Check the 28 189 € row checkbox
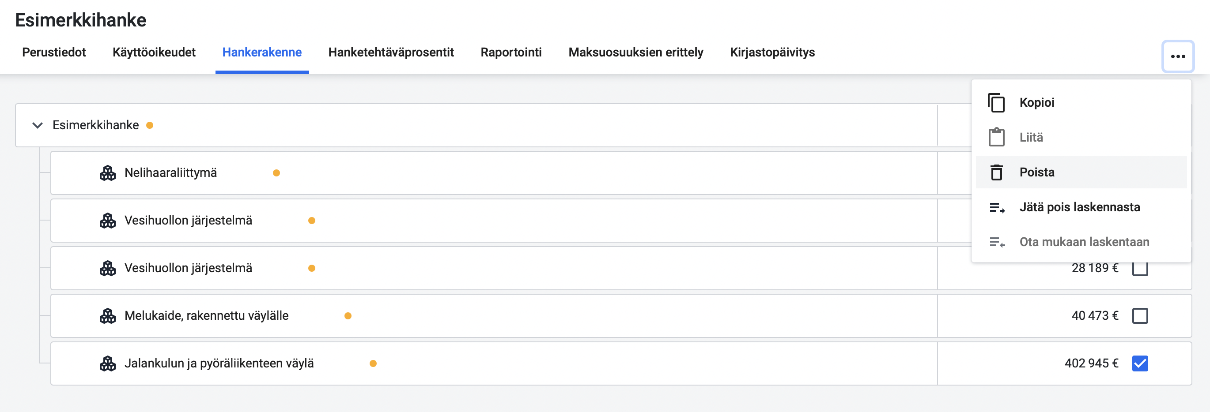Viewport: 1210px width, 412px height. click(x=1140, y=269)
